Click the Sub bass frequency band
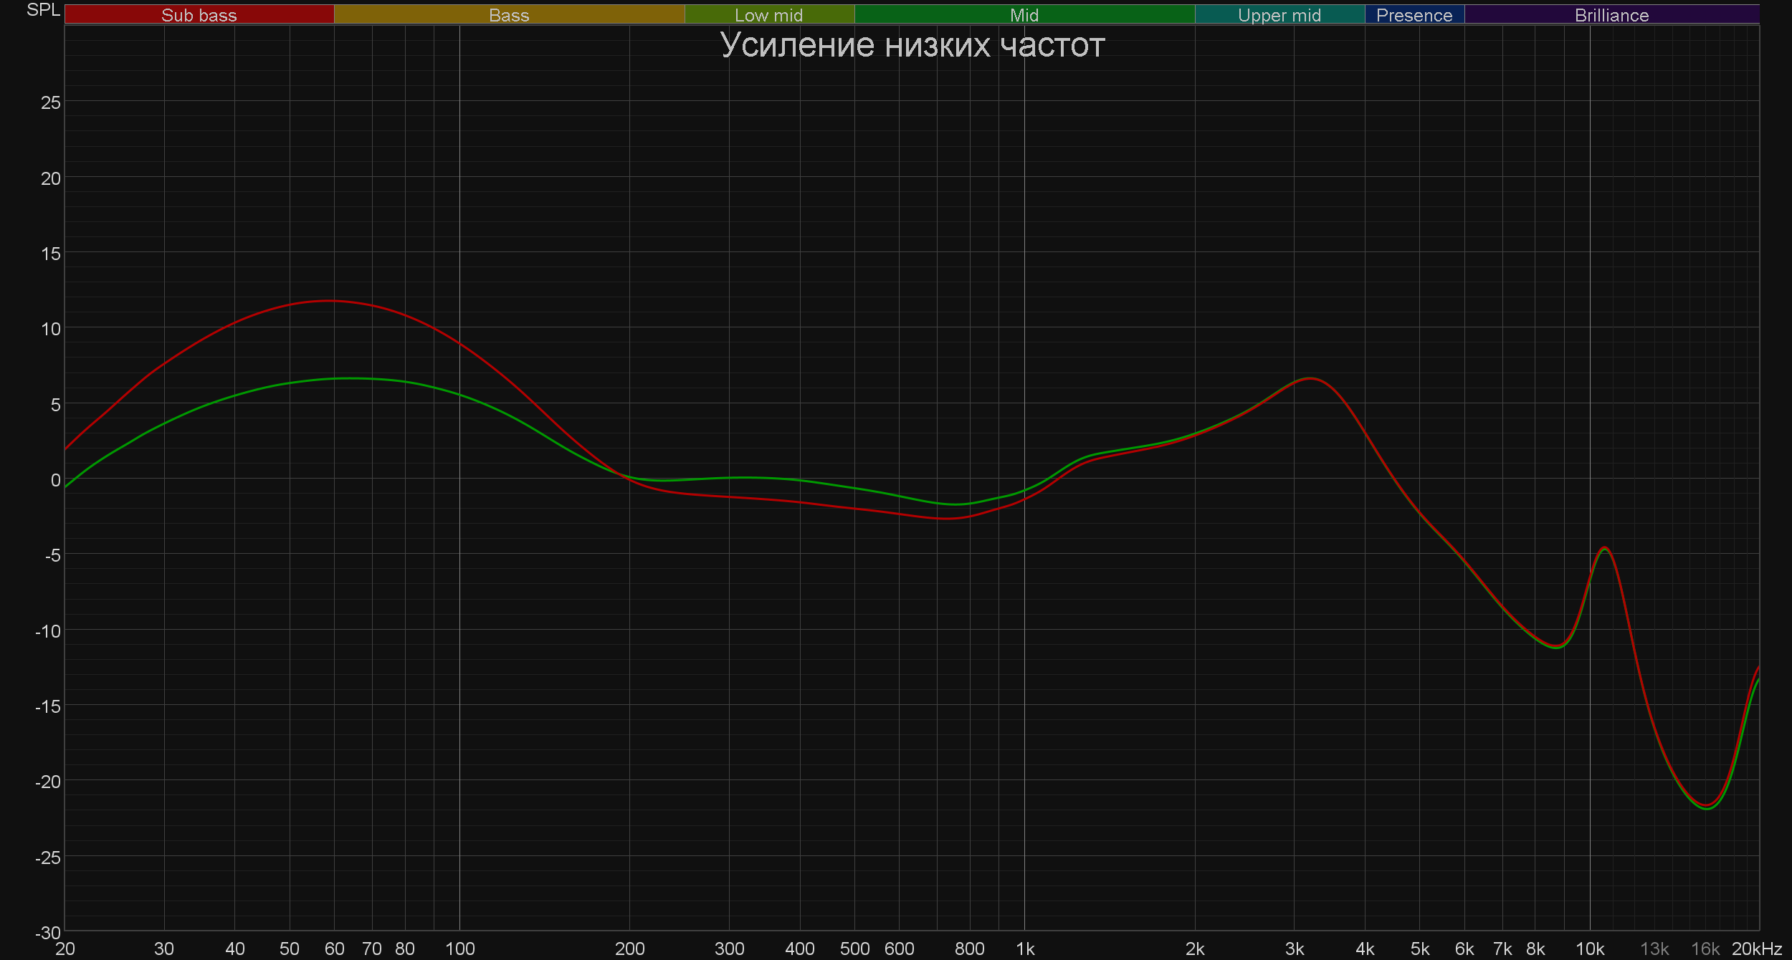The height and width of the screenshot is (960, 1792). pos(199,15)
